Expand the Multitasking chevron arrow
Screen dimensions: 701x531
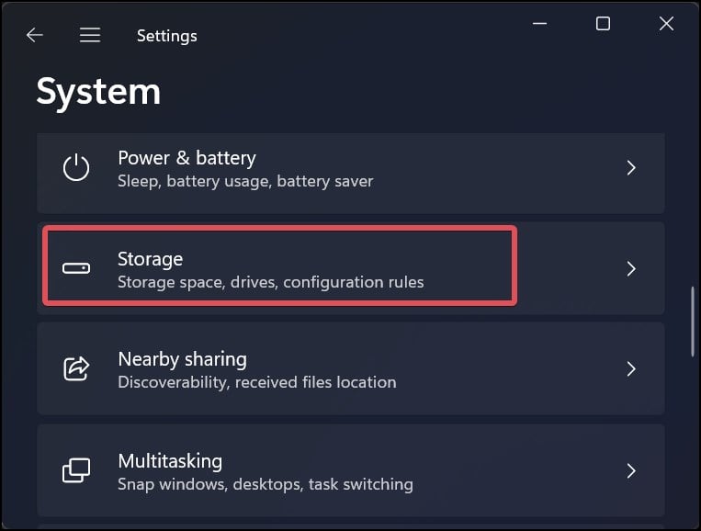tap(631, 471)
